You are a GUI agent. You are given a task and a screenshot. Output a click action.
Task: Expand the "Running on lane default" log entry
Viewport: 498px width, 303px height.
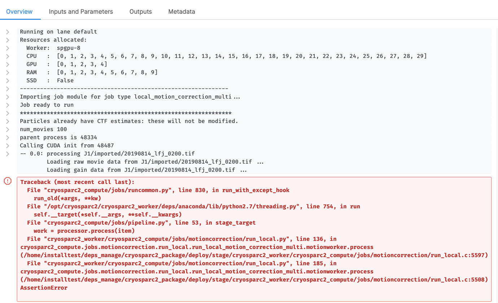pyautogui.click(x=7, y=32)
